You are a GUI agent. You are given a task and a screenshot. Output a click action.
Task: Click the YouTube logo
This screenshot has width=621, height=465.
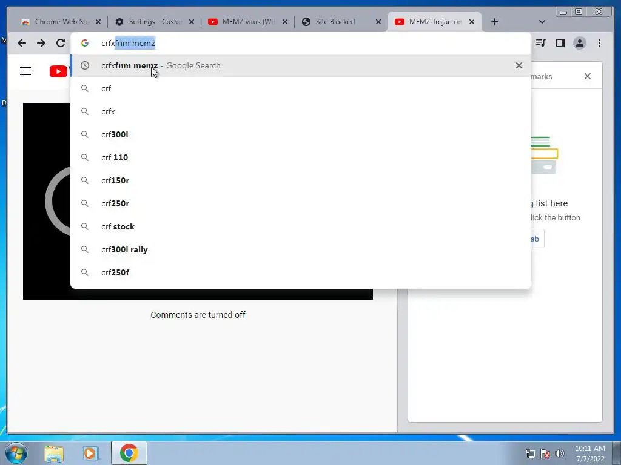59,71
